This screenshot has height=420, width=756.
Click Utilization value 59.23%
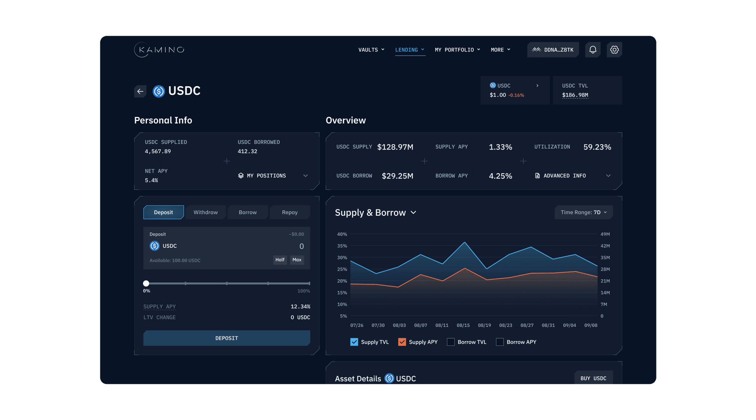tap(597, 147)
